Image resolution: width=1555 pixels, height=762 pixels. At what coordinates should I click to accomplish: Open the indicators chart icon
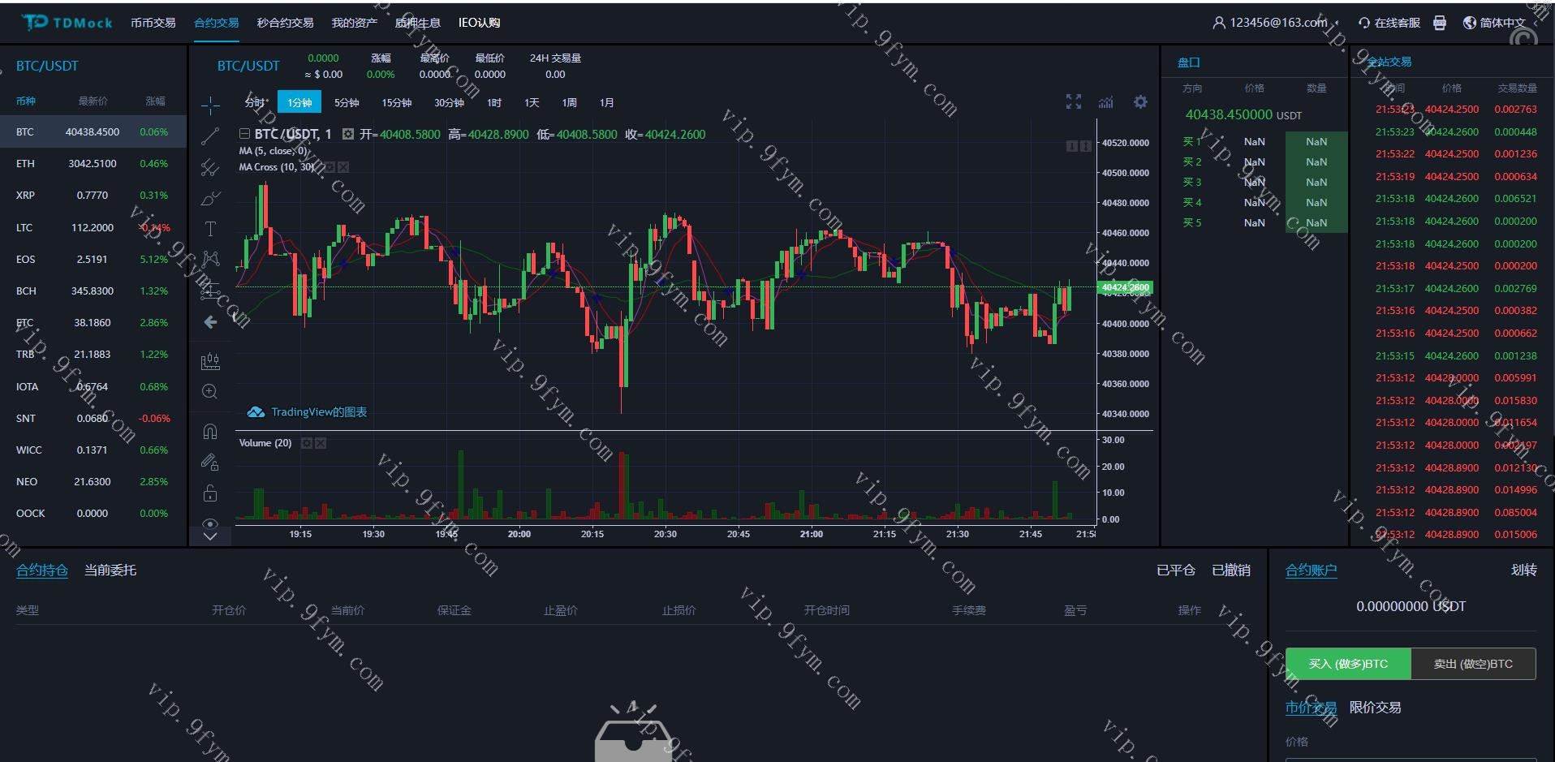point(1106,102)
